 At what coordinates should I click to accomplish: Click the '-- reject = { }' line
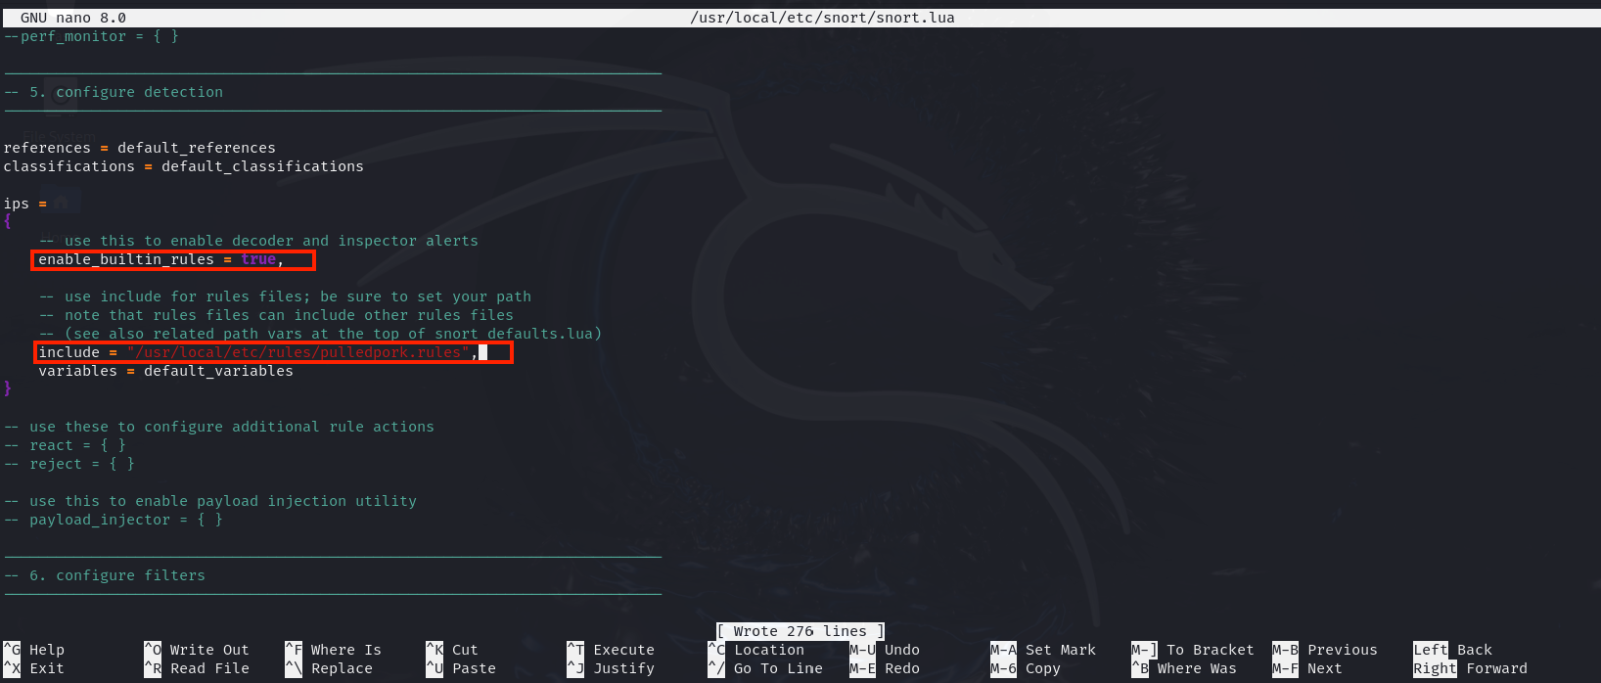[69, 464]
